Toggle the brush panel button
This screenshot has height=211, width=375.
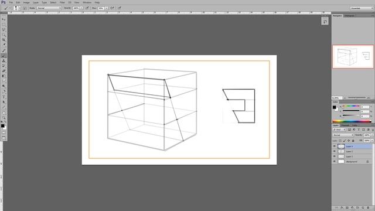(x=25, y=8)
